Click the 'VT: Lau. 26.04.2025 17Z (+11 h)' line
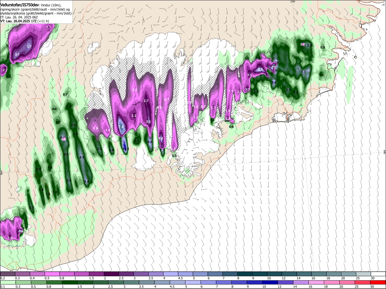 [25, 21]
